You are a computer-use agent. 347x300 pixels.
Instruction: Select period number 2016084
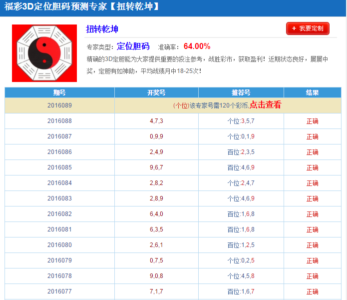[59, 183]
